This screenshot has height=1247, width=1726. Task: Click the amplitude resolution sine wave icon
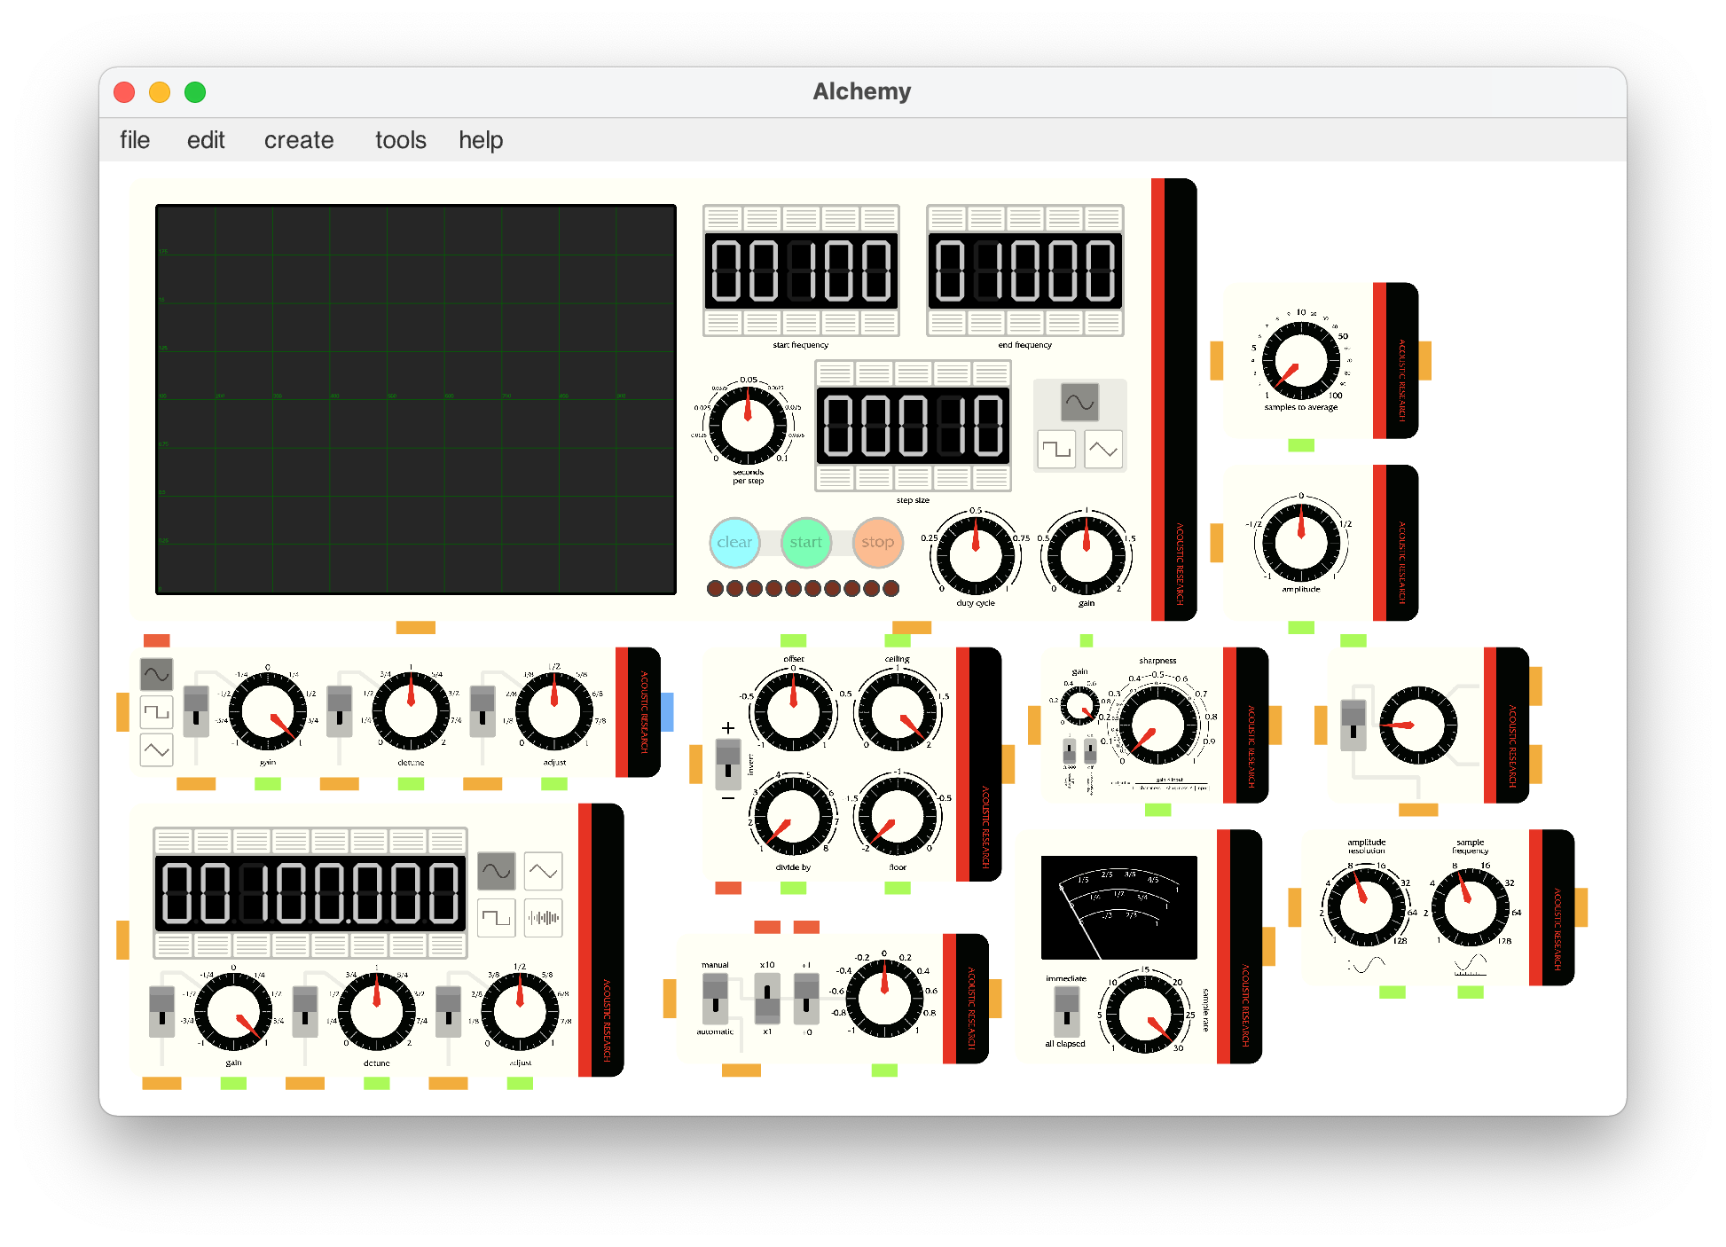pos(1367,965)
